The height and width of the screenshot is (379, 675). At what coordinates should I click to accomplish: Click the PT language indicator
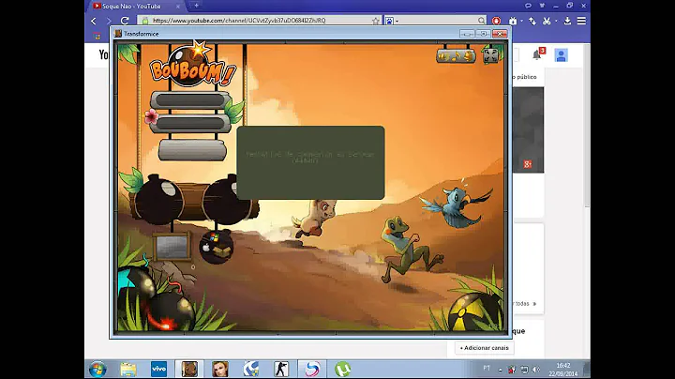487,369
